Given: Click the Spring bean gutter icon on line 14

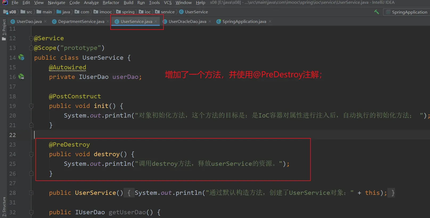Looking at the screenshot, I should pyautogui.click(x=21, y=57).
